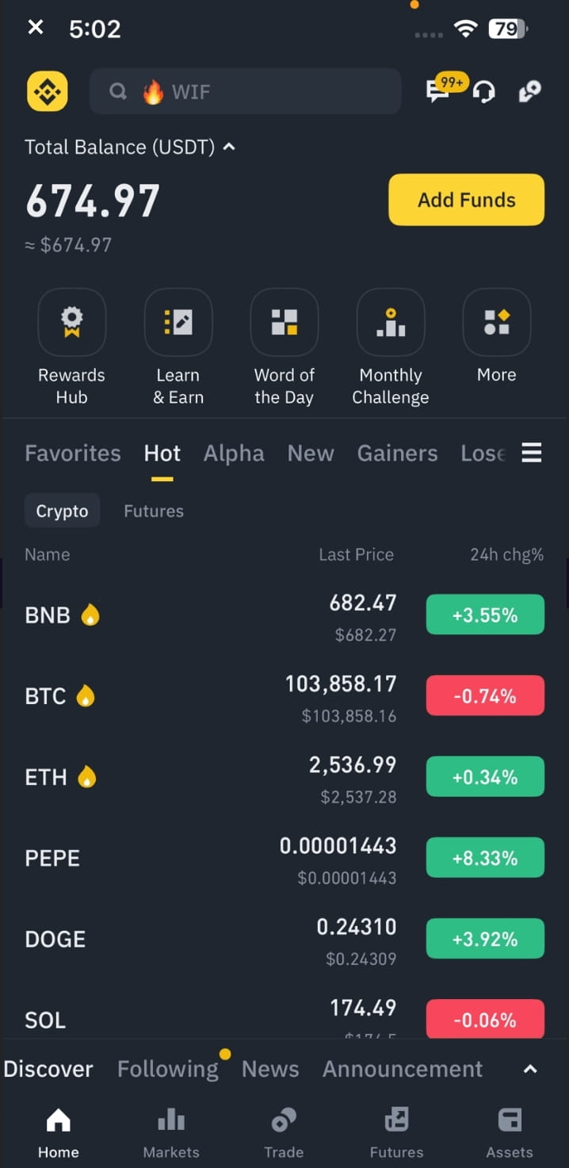Switch to the Futures filter
This screenshot has height=1168, width=569.
154,511
